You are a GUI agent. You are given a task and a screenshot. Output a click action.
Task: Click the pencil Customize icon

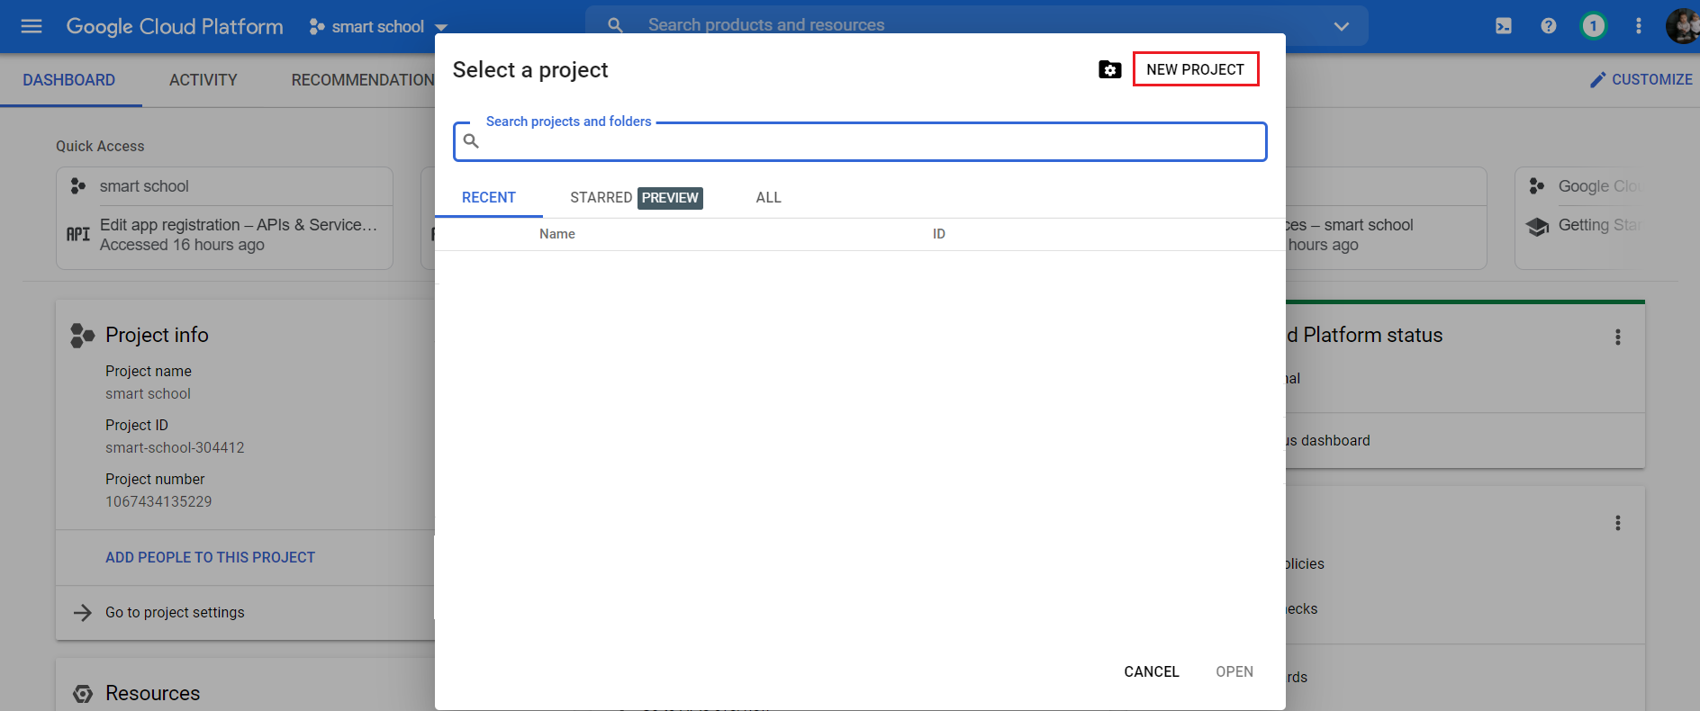[1597, 80]
